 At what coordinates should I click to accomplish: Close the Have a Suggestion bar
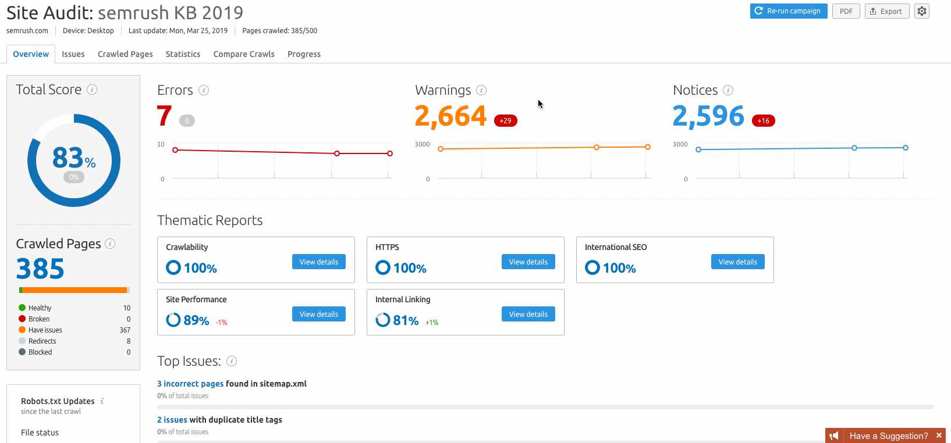coord(939,435)
